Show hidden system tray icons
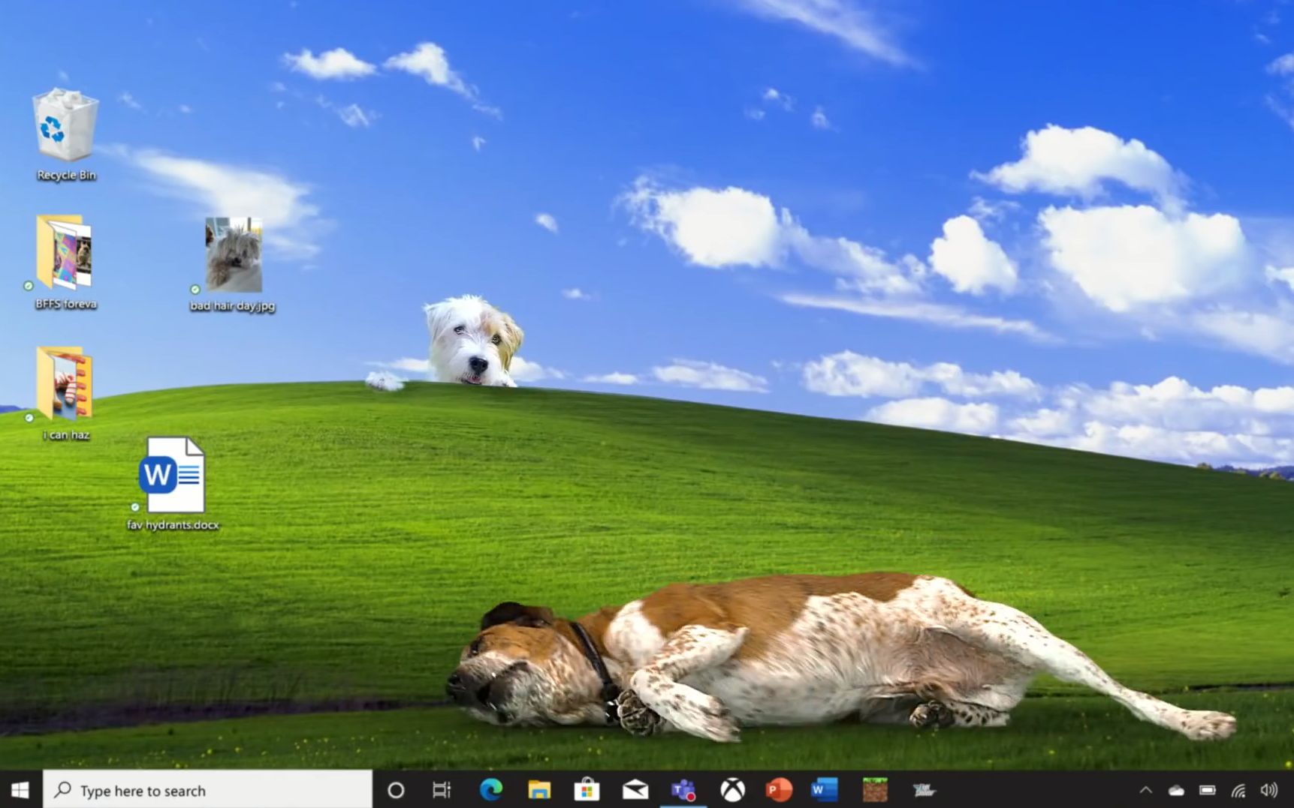The width and height of the screenshot is (1294, 808). point(1145,790)
